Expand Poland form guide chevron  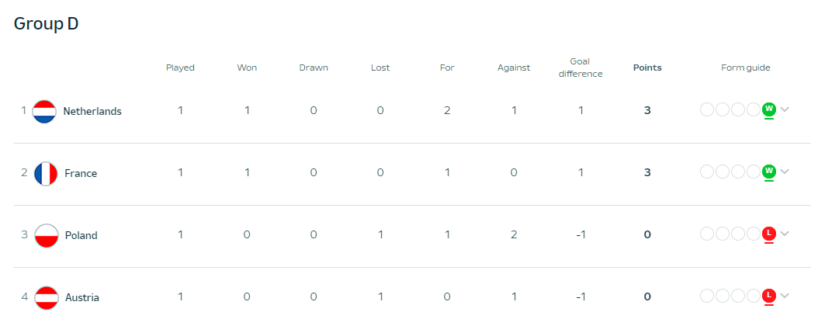pos(785,234)
